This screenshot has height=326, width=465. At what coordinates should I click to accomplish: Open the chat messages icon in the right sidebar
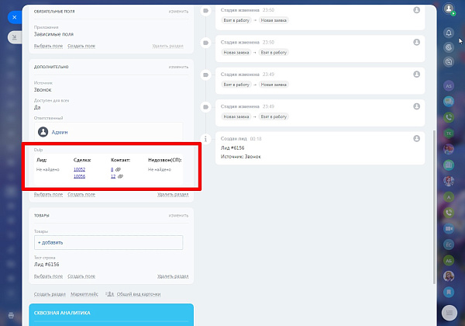point(449,102)
